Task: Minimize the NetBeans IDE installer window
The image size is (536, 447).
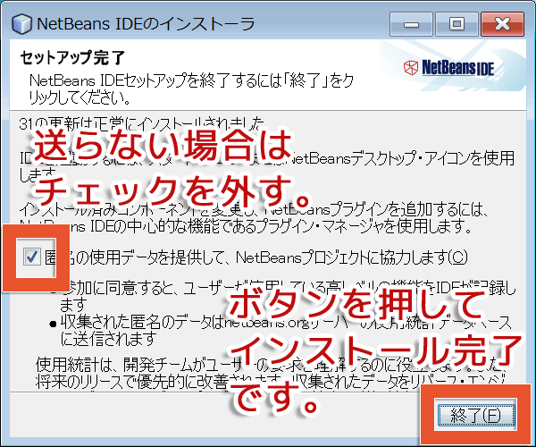Action: pos(411,24)
